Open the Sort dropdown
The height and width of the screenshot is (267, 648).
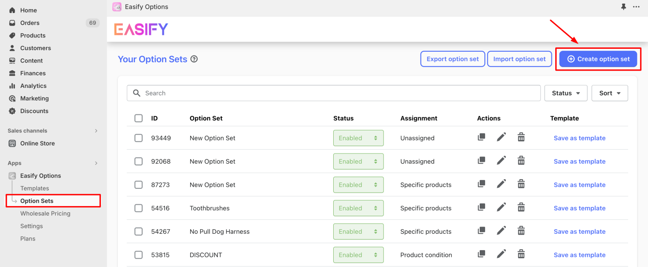click(610, 93)
